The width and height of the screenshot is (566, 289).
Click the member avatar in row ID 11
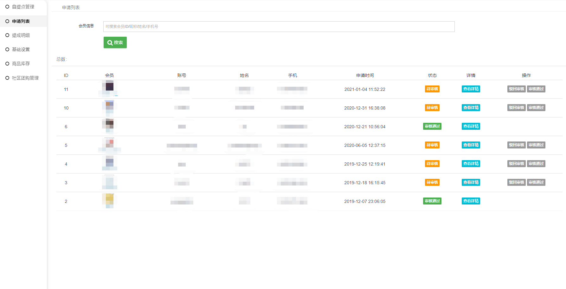(x=109, y=86)
